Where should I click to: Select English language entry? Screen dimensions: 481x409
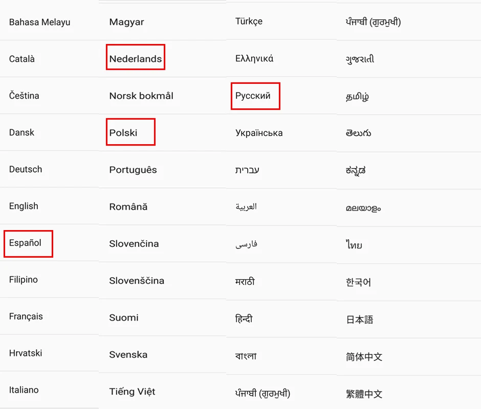24,206
